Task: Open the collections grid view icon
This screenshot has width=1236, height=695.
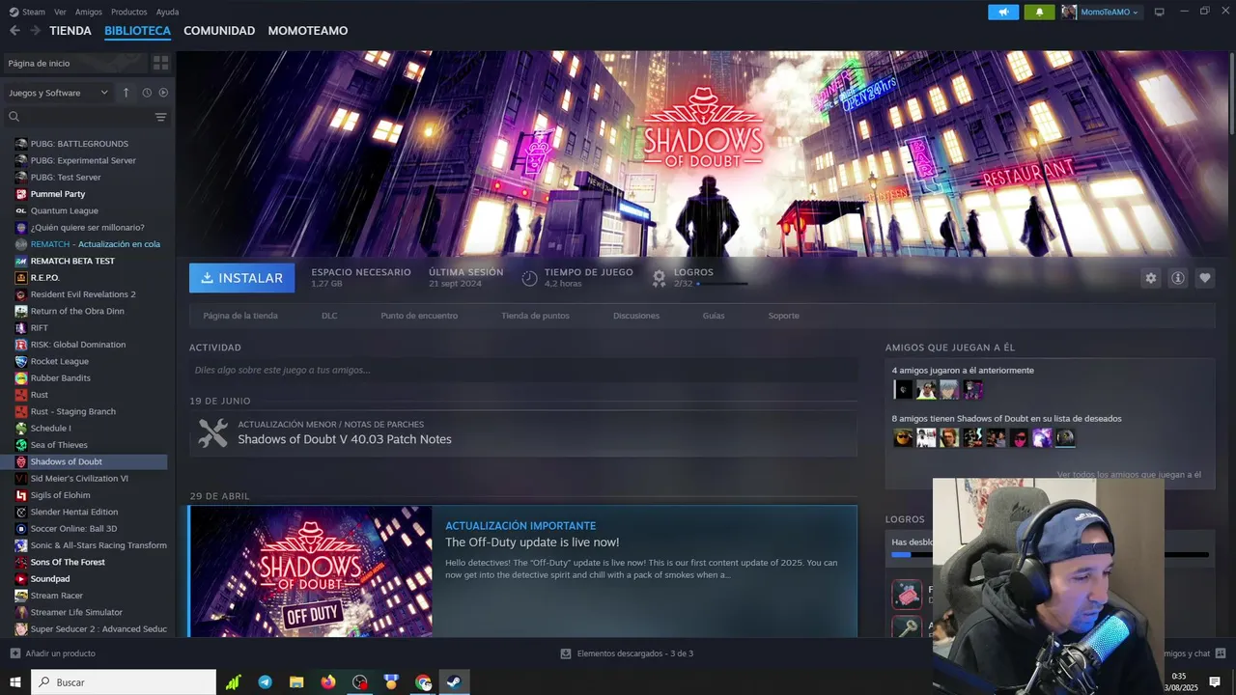Action: (160, 63)
